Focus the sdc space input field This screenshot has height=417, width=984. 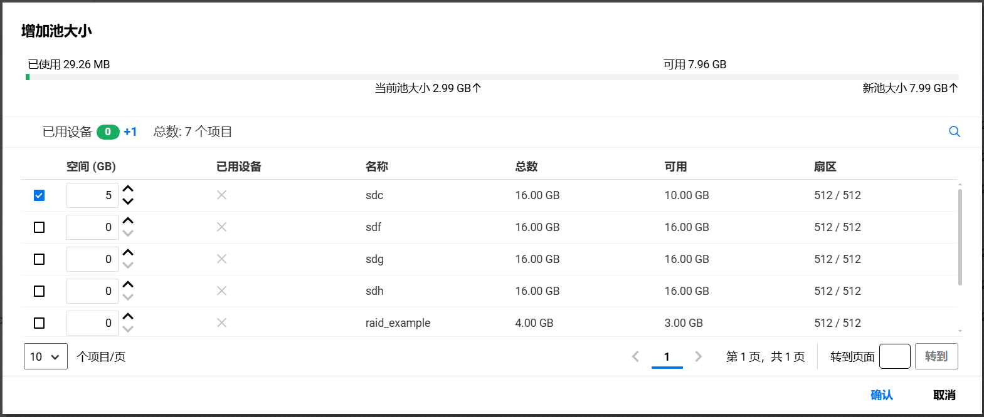tap(92, 195)
